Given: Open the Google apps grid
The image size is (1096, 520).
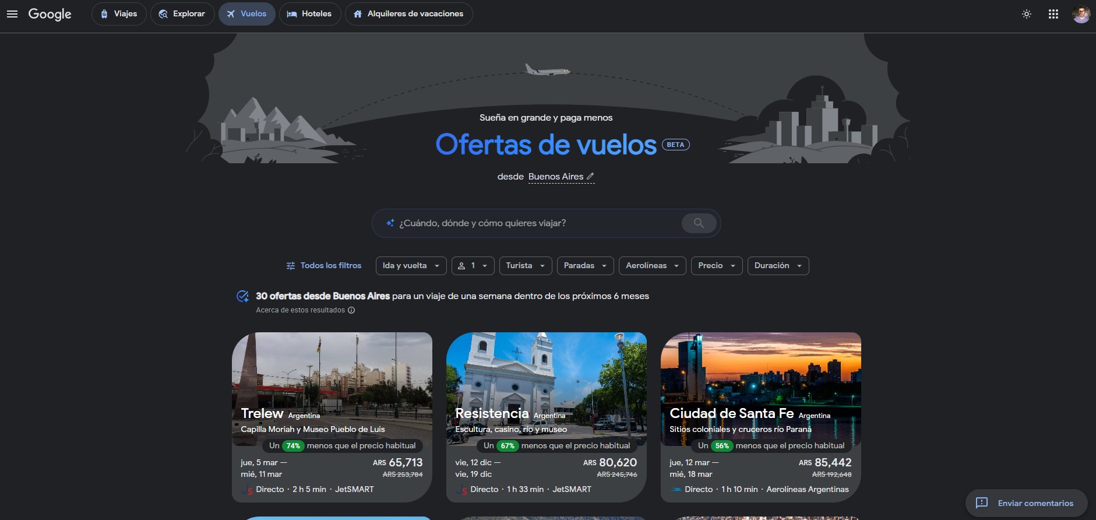Looking at the screenshot, I should click(x=1053, y=14).
